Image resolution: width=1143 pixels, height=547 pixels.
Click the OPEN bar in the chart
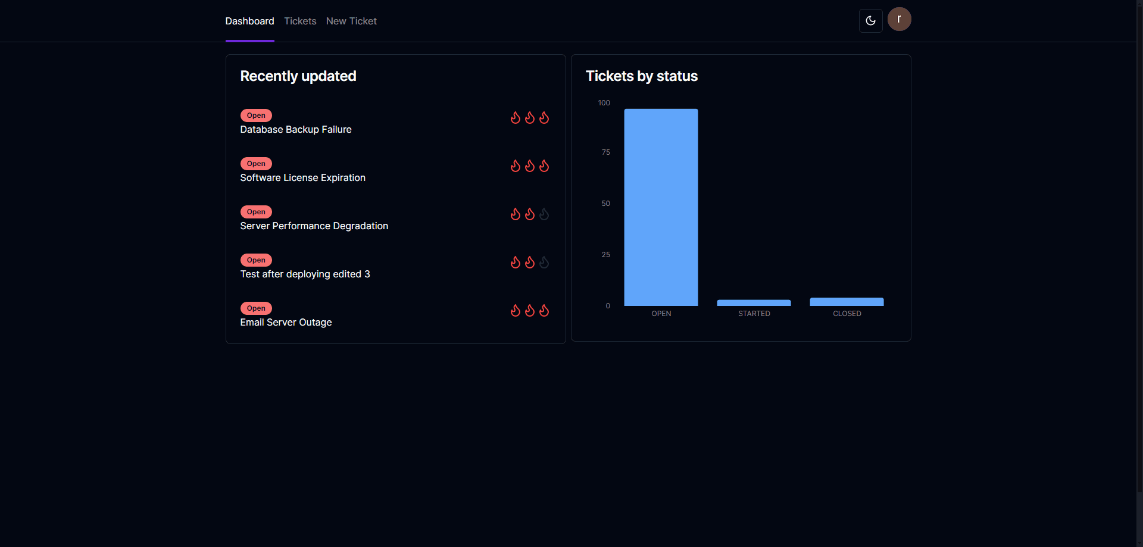661,207
